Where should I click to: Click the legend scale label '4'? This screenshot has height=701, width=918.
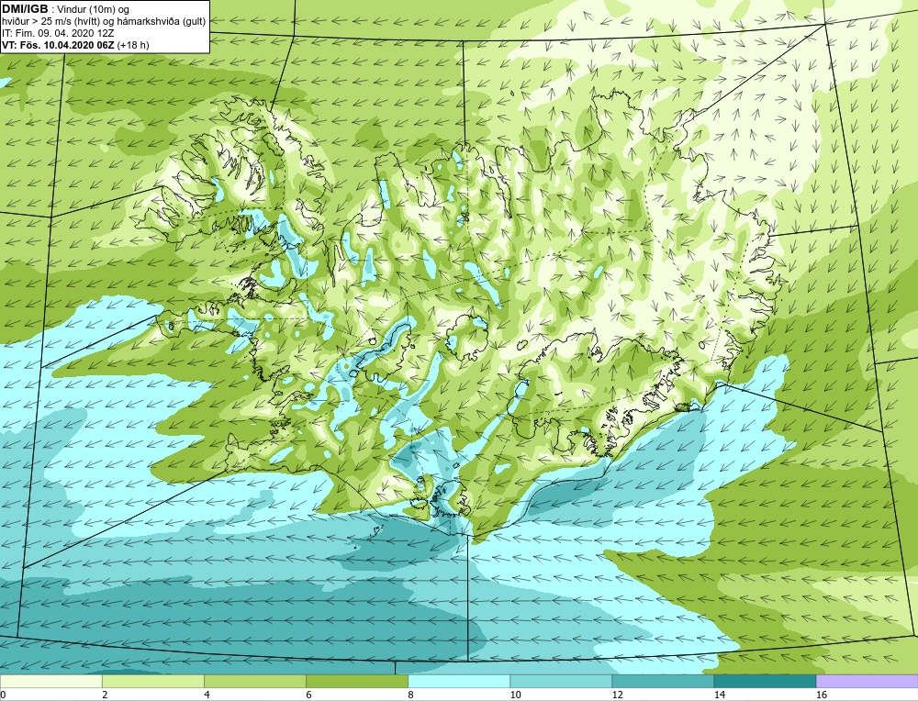point(207,695)
